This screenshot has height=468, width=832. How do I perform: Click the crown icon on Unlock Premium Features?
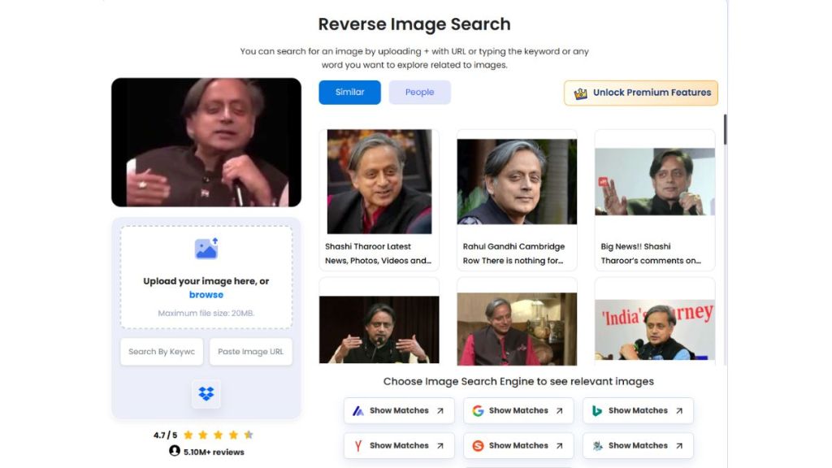coord(579,93)
